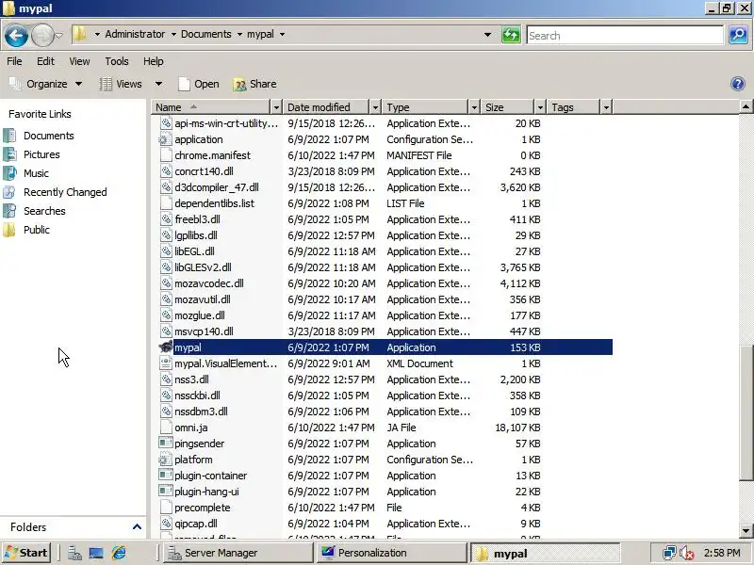This screenshot has width=754, height=565.
Task: Navigate to Administrator in the breadcrumb
Action: tap(135, 34)
